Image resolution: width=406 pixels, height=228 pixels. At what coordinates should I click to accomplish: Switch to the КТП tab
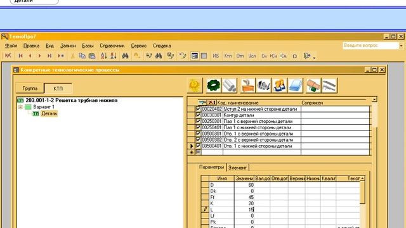pyautogui.click(x=58, y=89)
